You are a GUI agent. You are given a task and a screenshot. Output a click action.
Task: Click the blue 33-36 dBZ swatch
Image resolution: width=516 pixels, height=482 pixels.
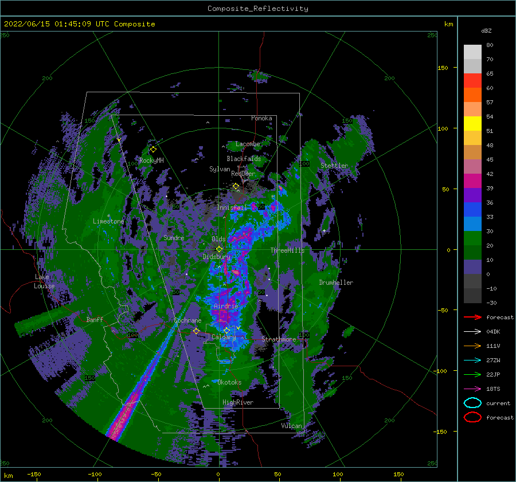[472, 210]
